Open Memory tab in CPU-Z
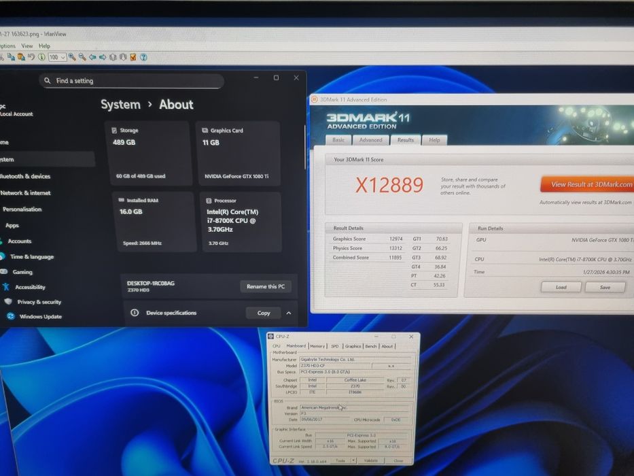This screenshot has width=634, height=476. pos(317,346)
